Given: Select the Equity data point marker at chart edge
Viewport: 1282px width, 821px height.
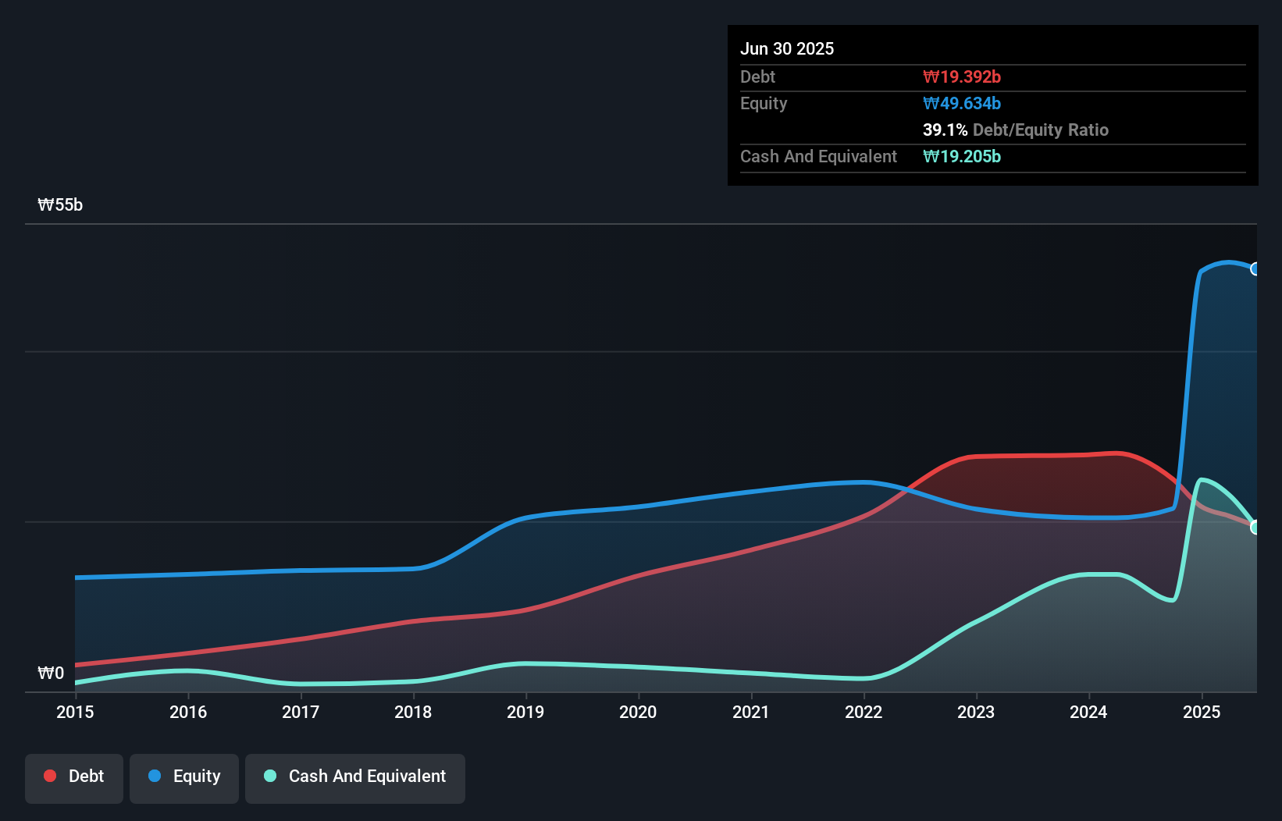Looking at the screenshot, I should click(1257, 268).
